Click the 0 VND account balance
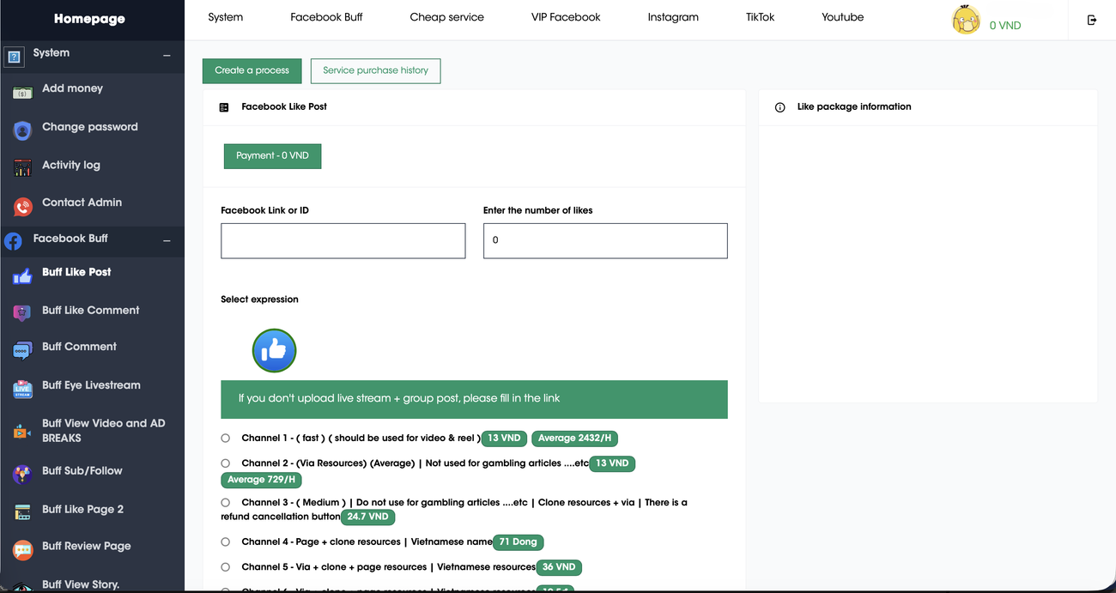This screenshot has width=1116, height=593. click(1005, 26)
